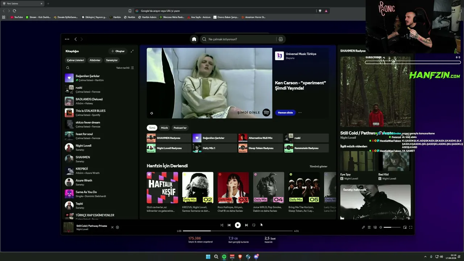Adjust the volume slider

[x=392, y=227]
